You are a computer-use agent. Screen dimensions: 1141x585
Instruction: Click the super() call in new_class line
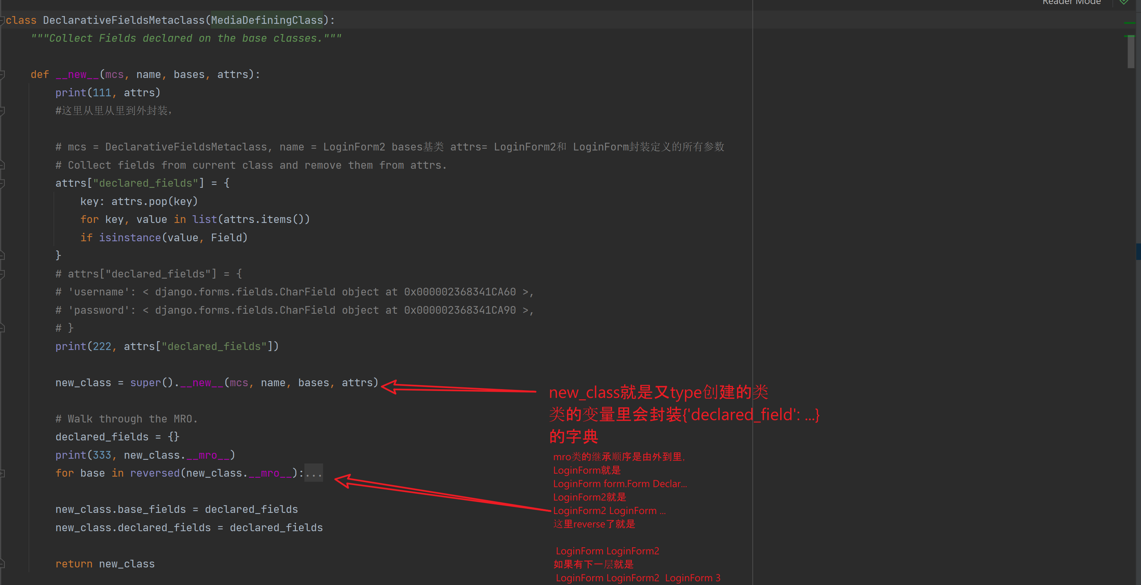(x=145, y=383)
